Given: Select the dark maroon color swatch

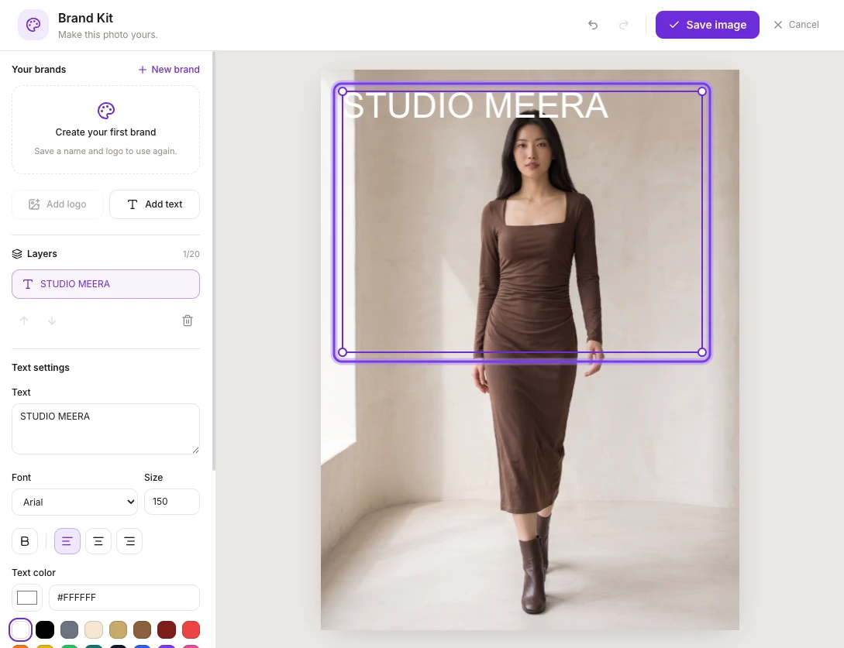Looking at the screenshot, I should pos(167,629).
